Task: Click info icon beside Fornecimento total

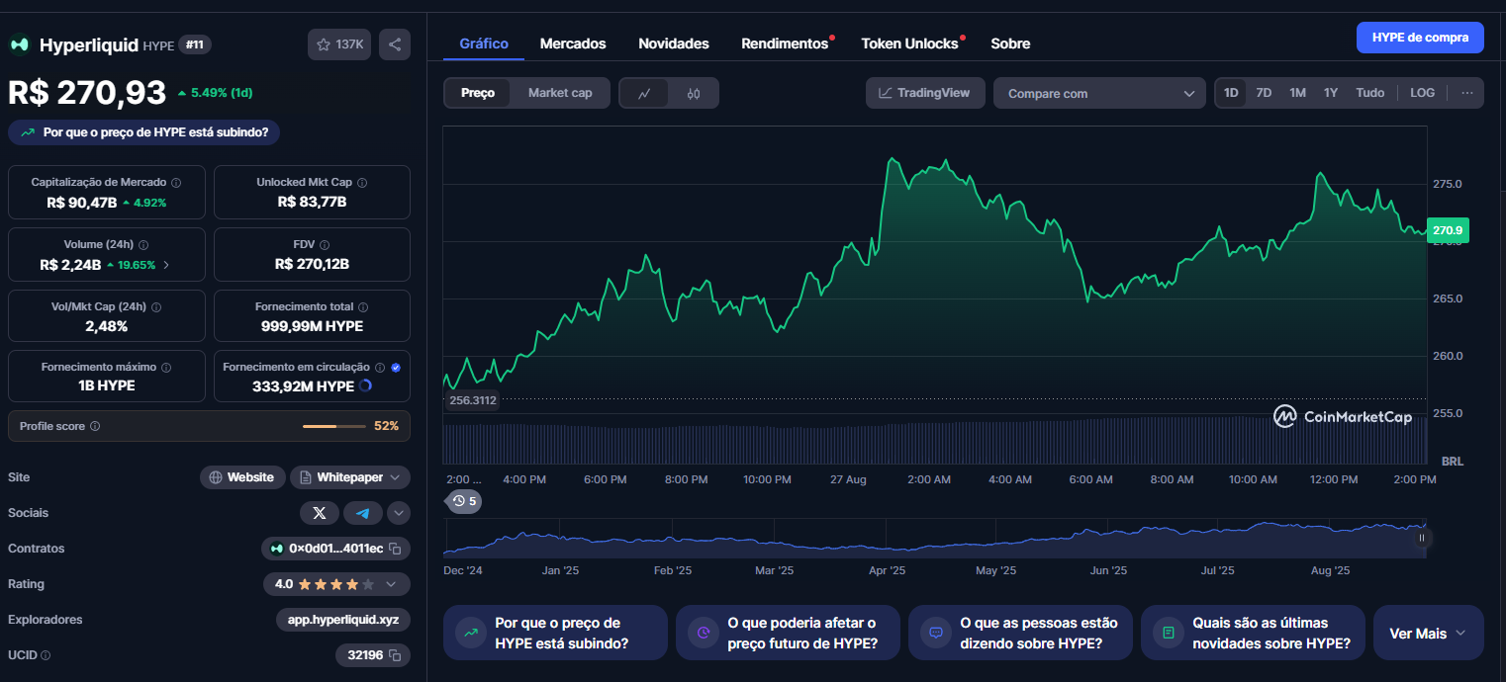Action: (363, 307)
